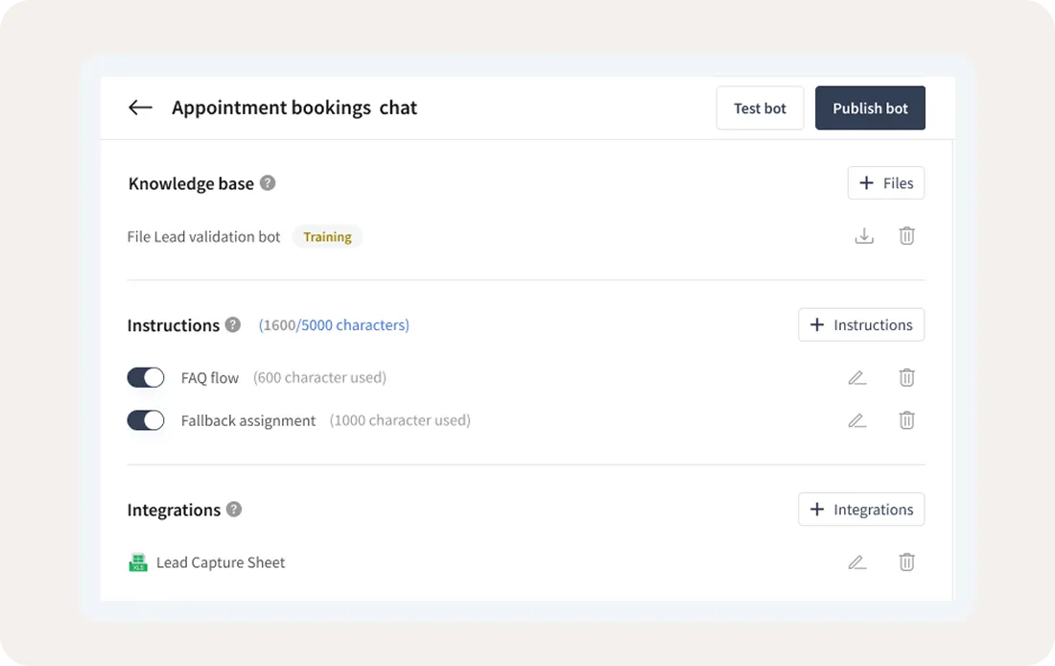Add a new Instructions entry
The width and height of the screenshot is (1055, 666).
[860, 324]
